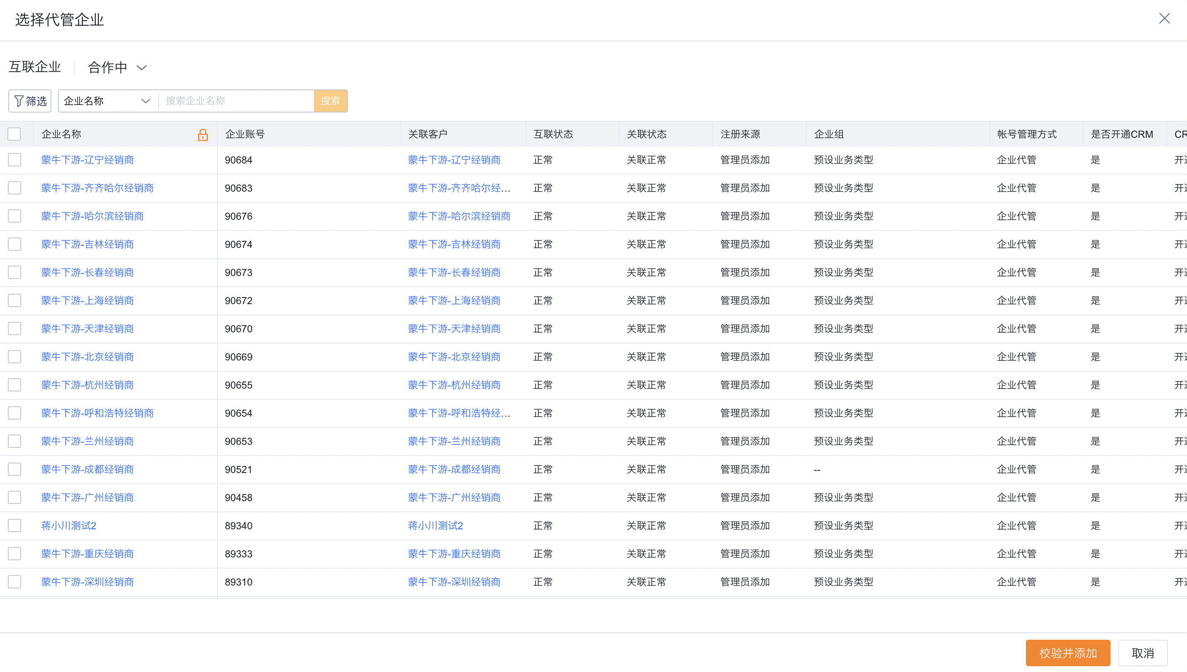Expand the 合作中 status dropdown
Viewport: 1187px width, 672px height.
click(x=117, y=67)
